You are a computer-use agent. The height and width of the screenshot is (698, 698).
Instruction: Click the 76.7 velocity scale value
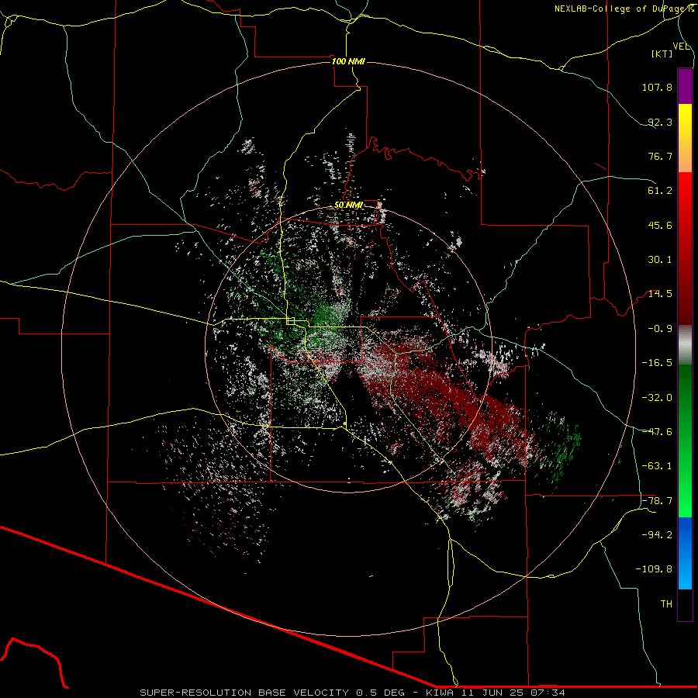point(660,156)
